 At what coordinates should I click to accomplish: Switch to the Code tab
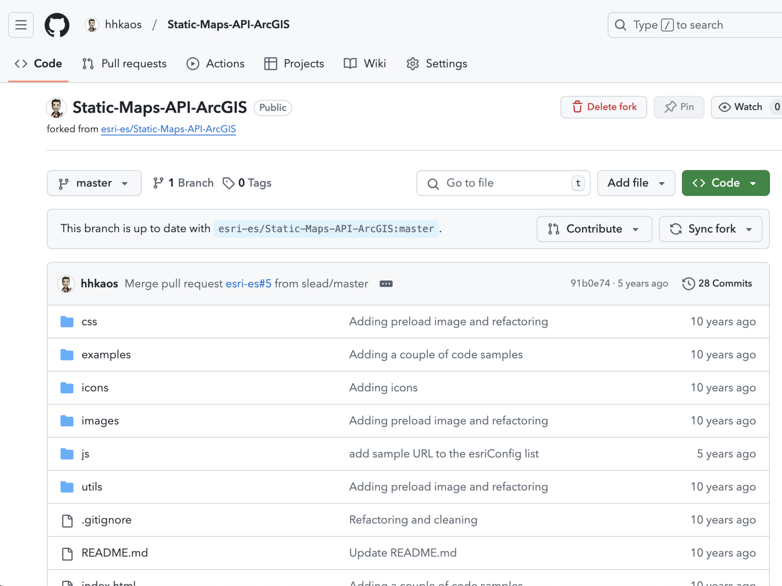coord(38,64)
